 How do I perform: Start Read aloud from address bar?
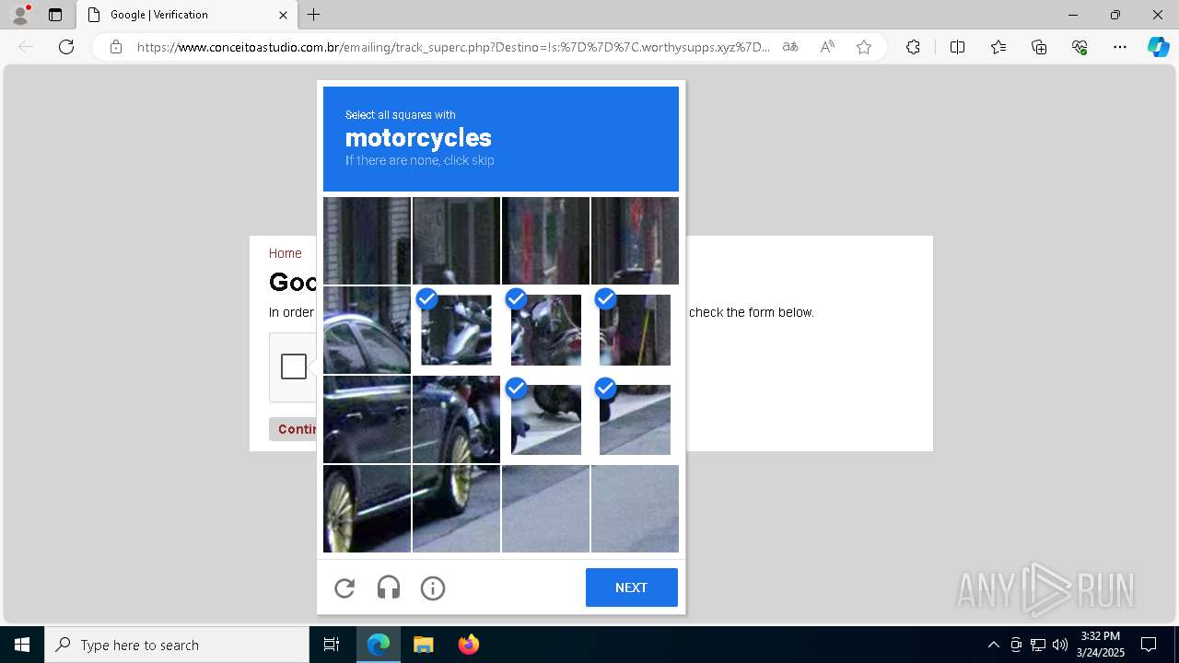(827, 47)
